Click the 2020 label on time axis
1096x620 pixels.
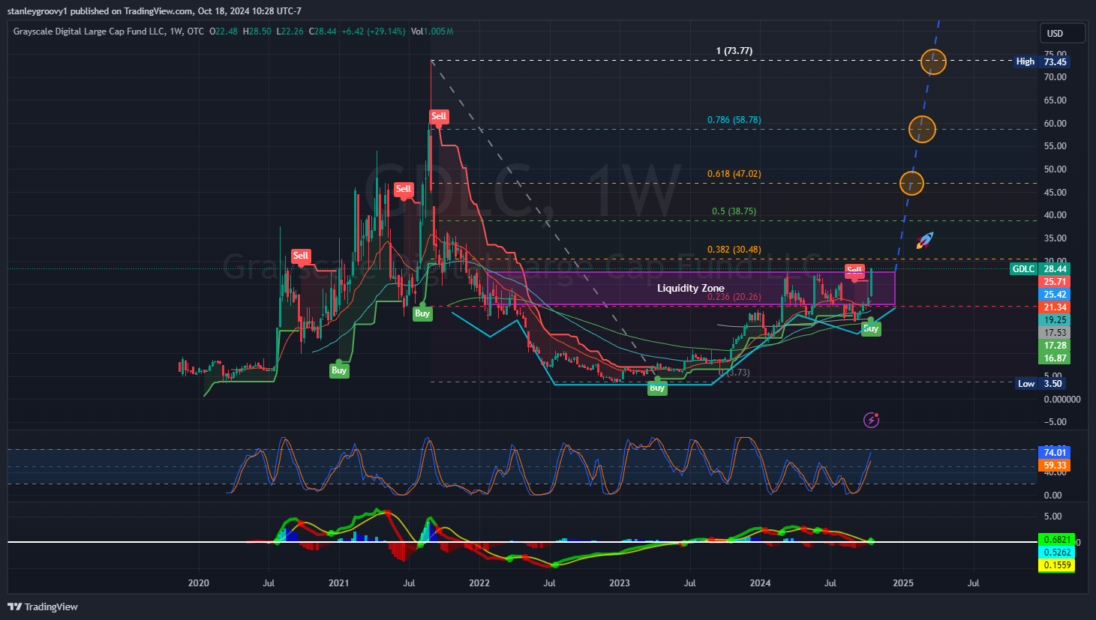coord(198,583)
